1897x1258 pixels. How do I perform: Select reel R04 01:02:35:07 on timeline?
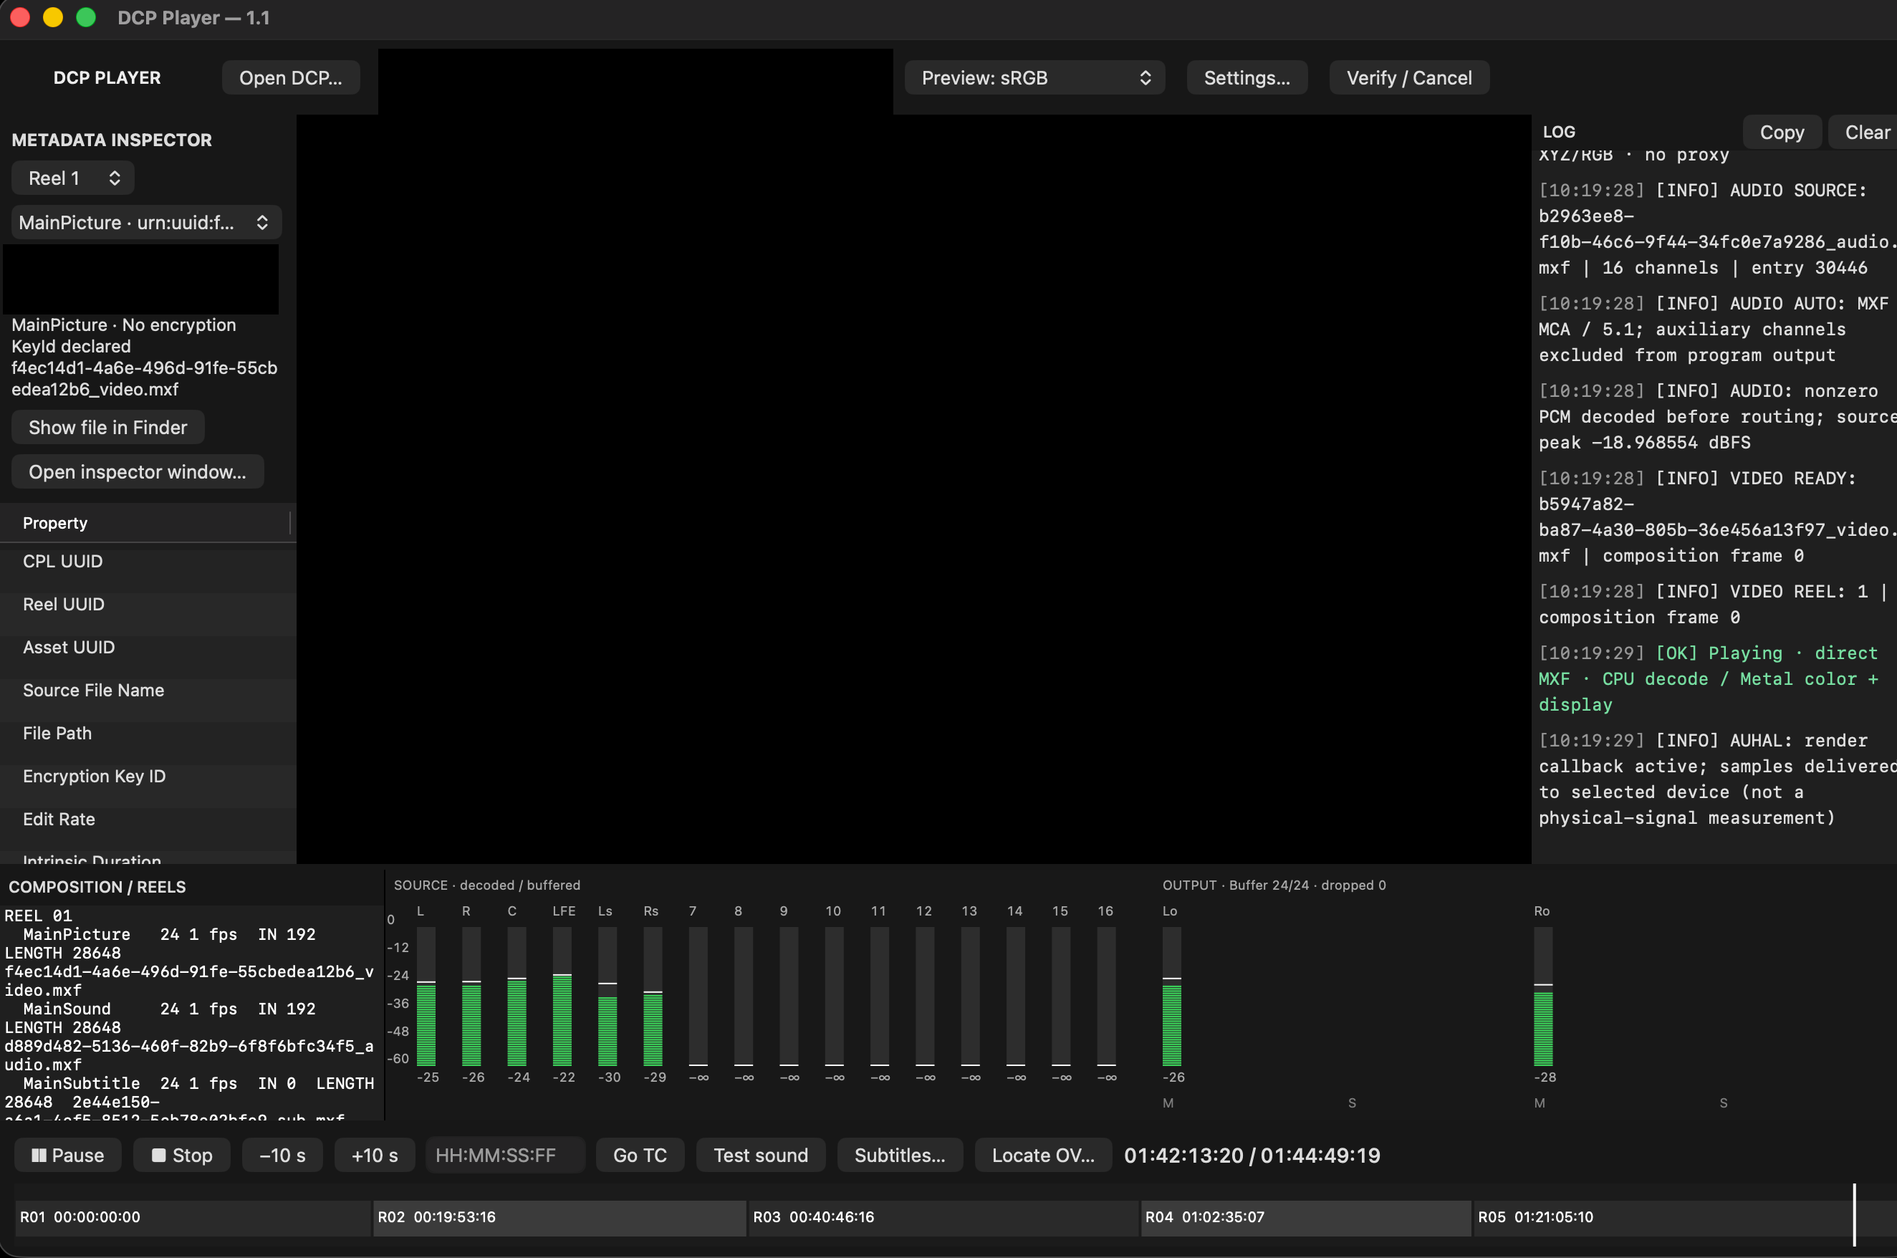[x=1306, y=1217]
